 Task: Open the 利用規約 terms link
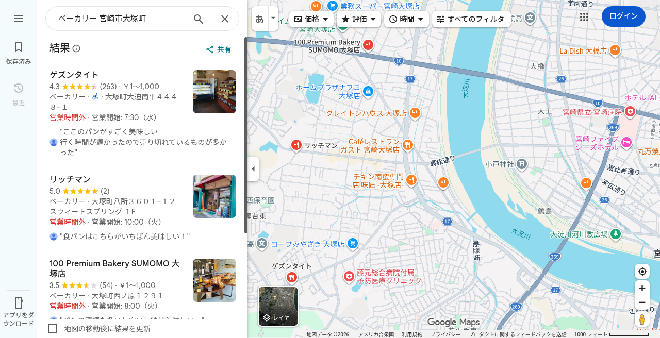412,334
